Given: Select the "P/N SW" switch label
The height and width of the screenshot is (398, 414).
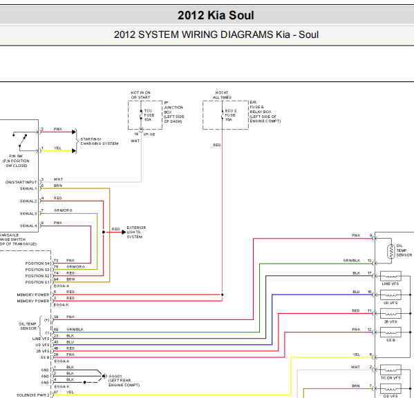Looking at the screenshot, I should coord(16,156).
